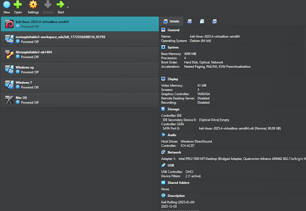Select the Windows xp name text

coord(25,67)
